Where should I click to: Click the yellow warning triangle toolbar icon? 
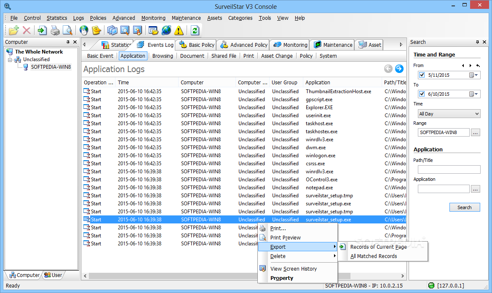pyautogui.click(x=179, y=30)
